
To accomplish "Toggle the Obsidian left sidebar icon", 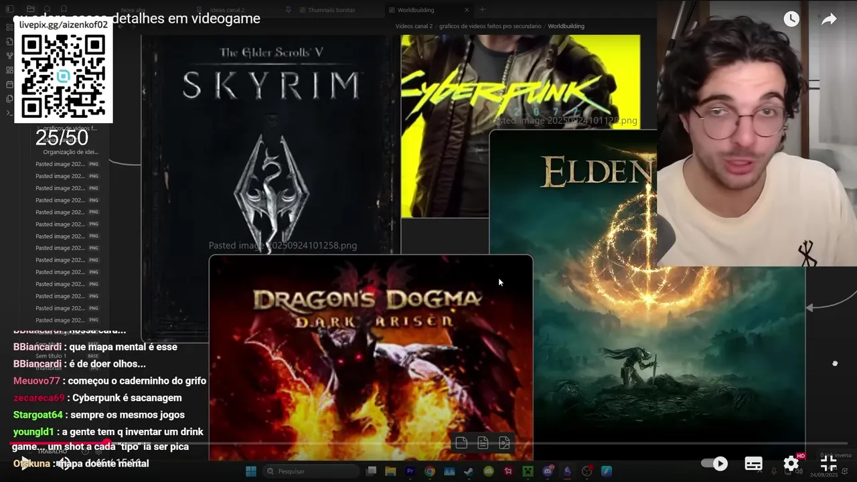I will 9,9.
